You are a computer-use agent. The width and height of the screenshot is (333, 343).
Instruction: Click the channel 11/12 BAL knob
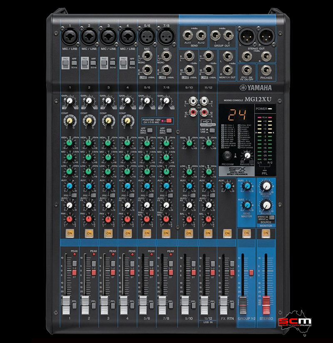(x=208, y=219)
